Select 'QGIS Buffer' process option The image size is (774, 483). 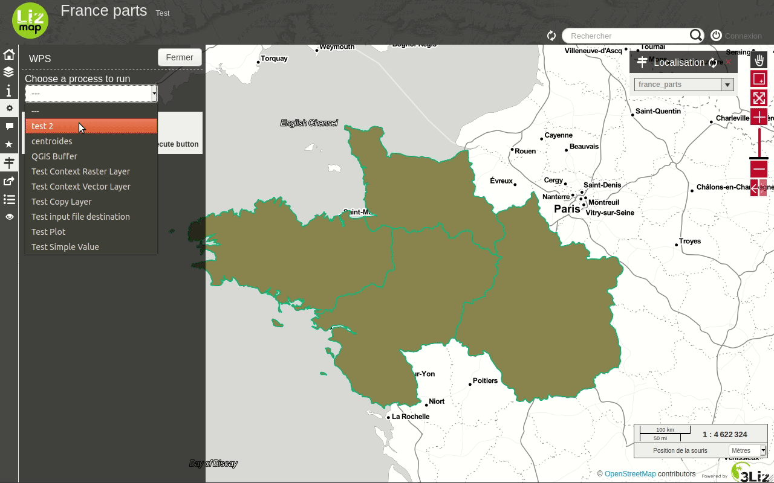click(91, 156)
